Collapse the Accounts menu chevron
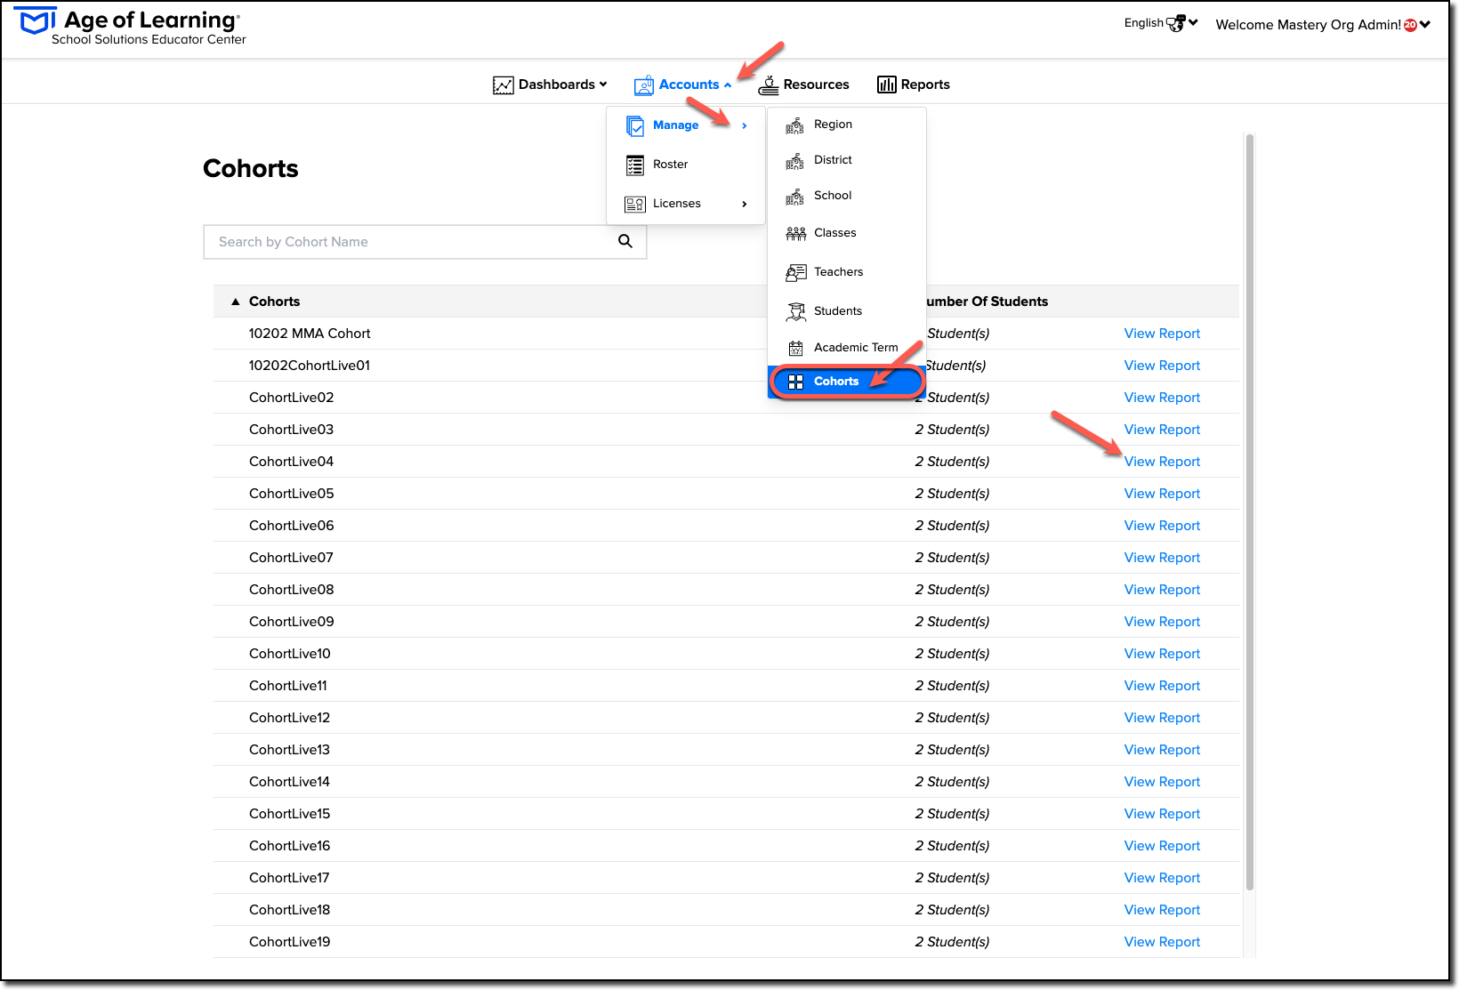The width and height of the screenshot is (1459, 990). 728,85
